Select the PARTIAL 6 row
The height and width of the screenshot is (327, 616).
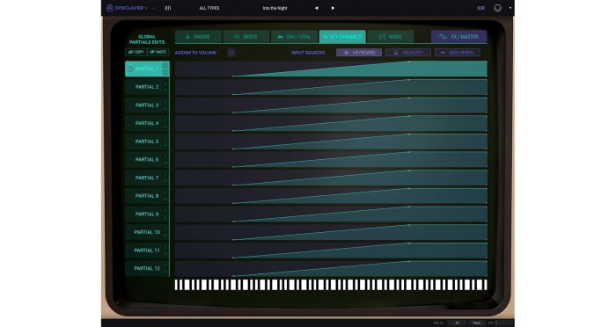pyautogui.click(x=147, y=159)
